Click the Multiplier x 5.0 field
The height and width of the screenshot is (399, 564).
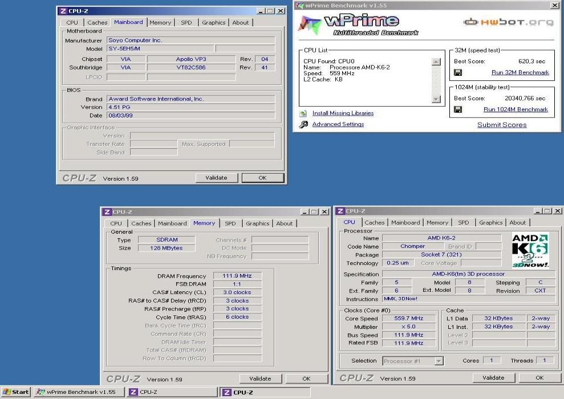409,327
